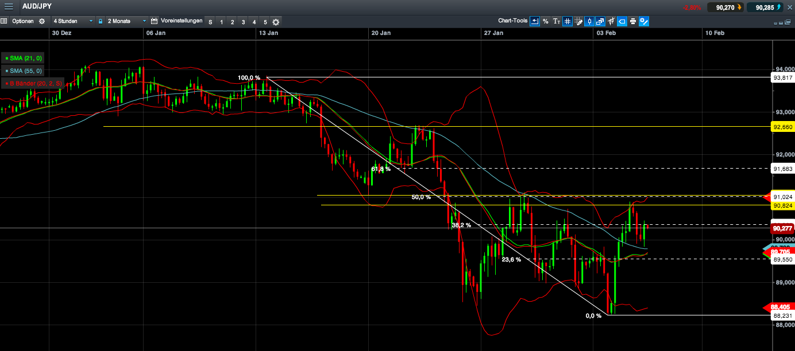The image size is (795, 351).
Task: Click the sell price 90,270
Action: [725, 7]
